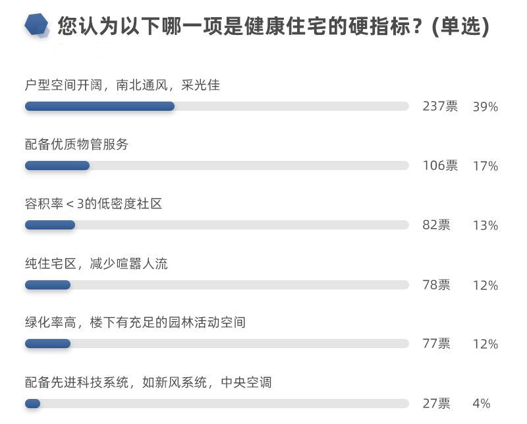The height and width of the screenshot is (424, 527).
Task: Click the 4% percentage label
Action: pos(482,404)
